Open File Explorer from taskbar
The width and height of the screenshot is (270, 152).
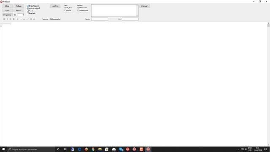coord(100,149)
